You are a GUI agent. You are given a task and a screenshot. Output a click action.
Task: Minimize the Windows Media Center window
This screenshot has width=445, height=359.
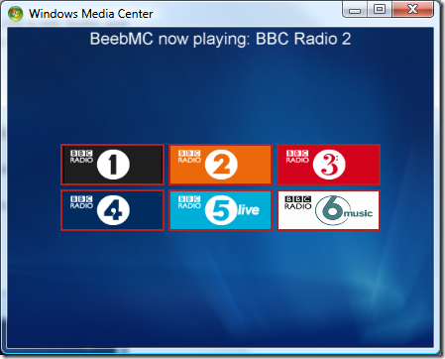point(355,9)
